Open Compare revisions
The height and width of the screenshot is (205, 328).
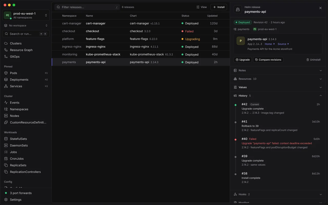(268, 60)
